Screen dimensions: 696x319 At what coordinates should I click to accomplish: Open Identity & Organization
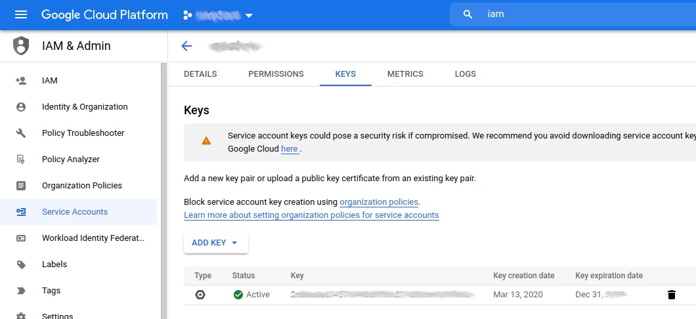click(85, 107)
